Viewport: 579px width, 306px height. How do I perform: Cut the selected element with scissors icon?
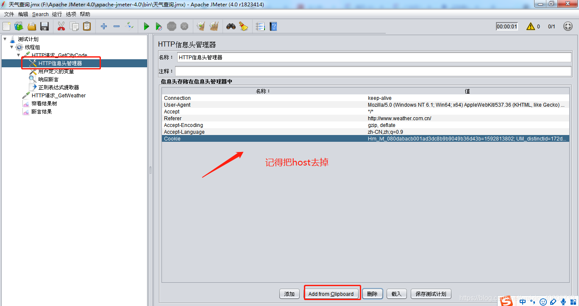coord(61,26)
